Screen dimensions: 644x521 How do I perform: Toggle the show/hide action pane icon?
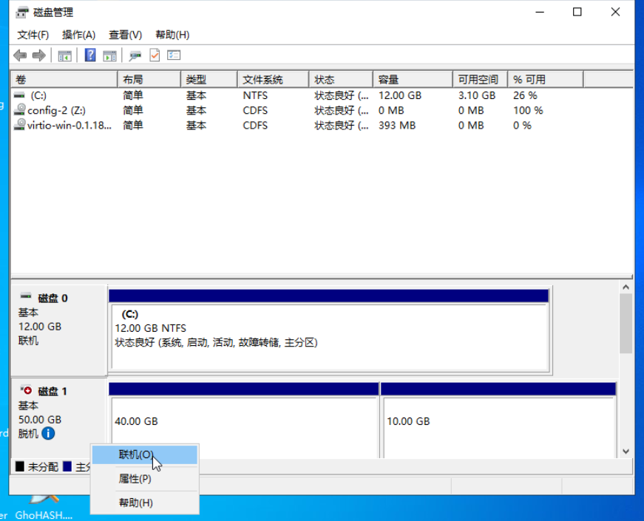click(110, 55)
